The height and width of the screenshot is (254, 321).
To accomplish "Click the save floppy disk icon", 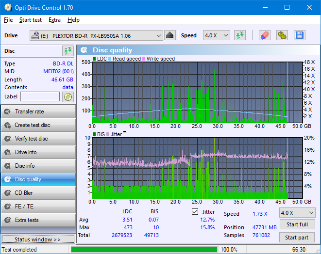I will 300,35.
